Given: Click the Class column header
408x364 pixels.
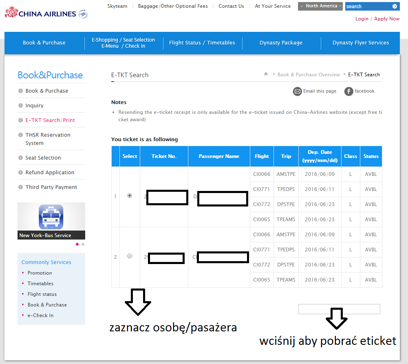Looking at the screenshot, I should [351, 156].
